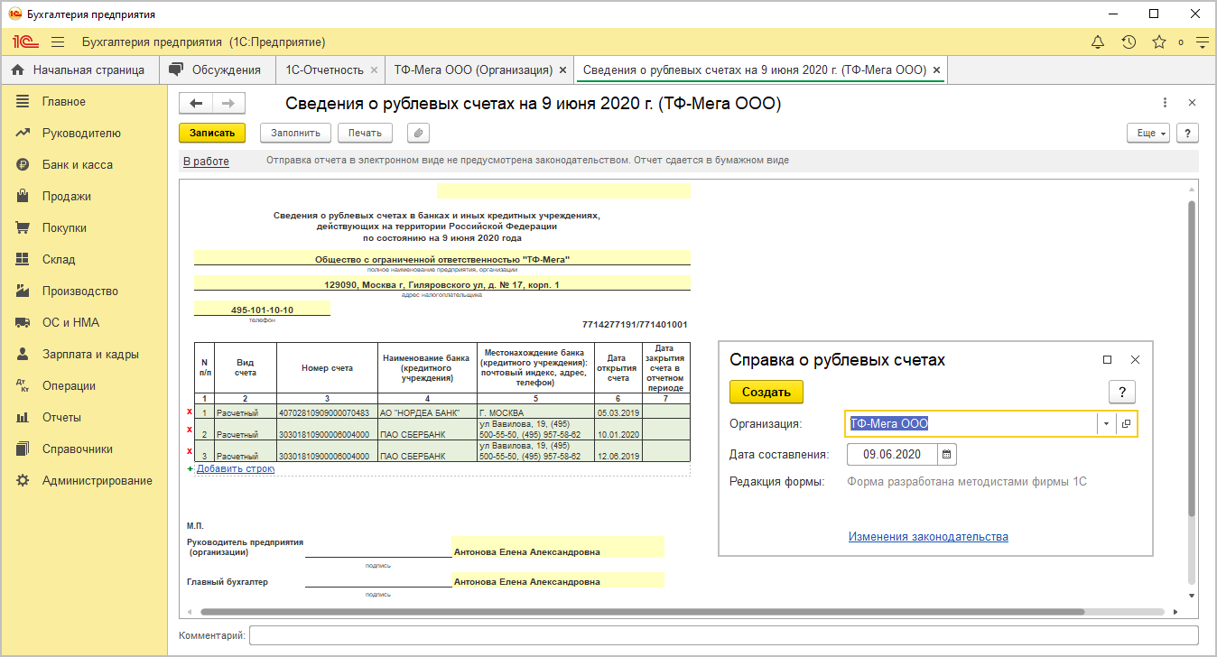
Task: Open the Организация field's open-form icon
Action: click(1127, 424)
